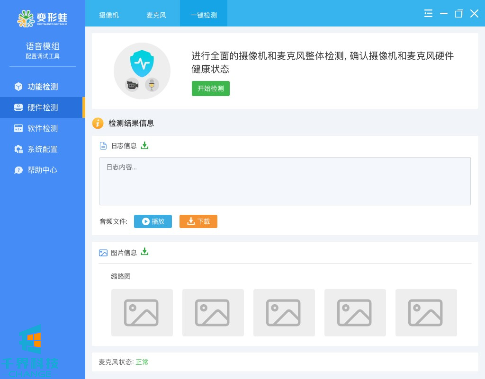Screen dimensions: 485x379
Task: Open 功能检测 in the sidebar
Action: pyautogui.click(x=43, y=87)
